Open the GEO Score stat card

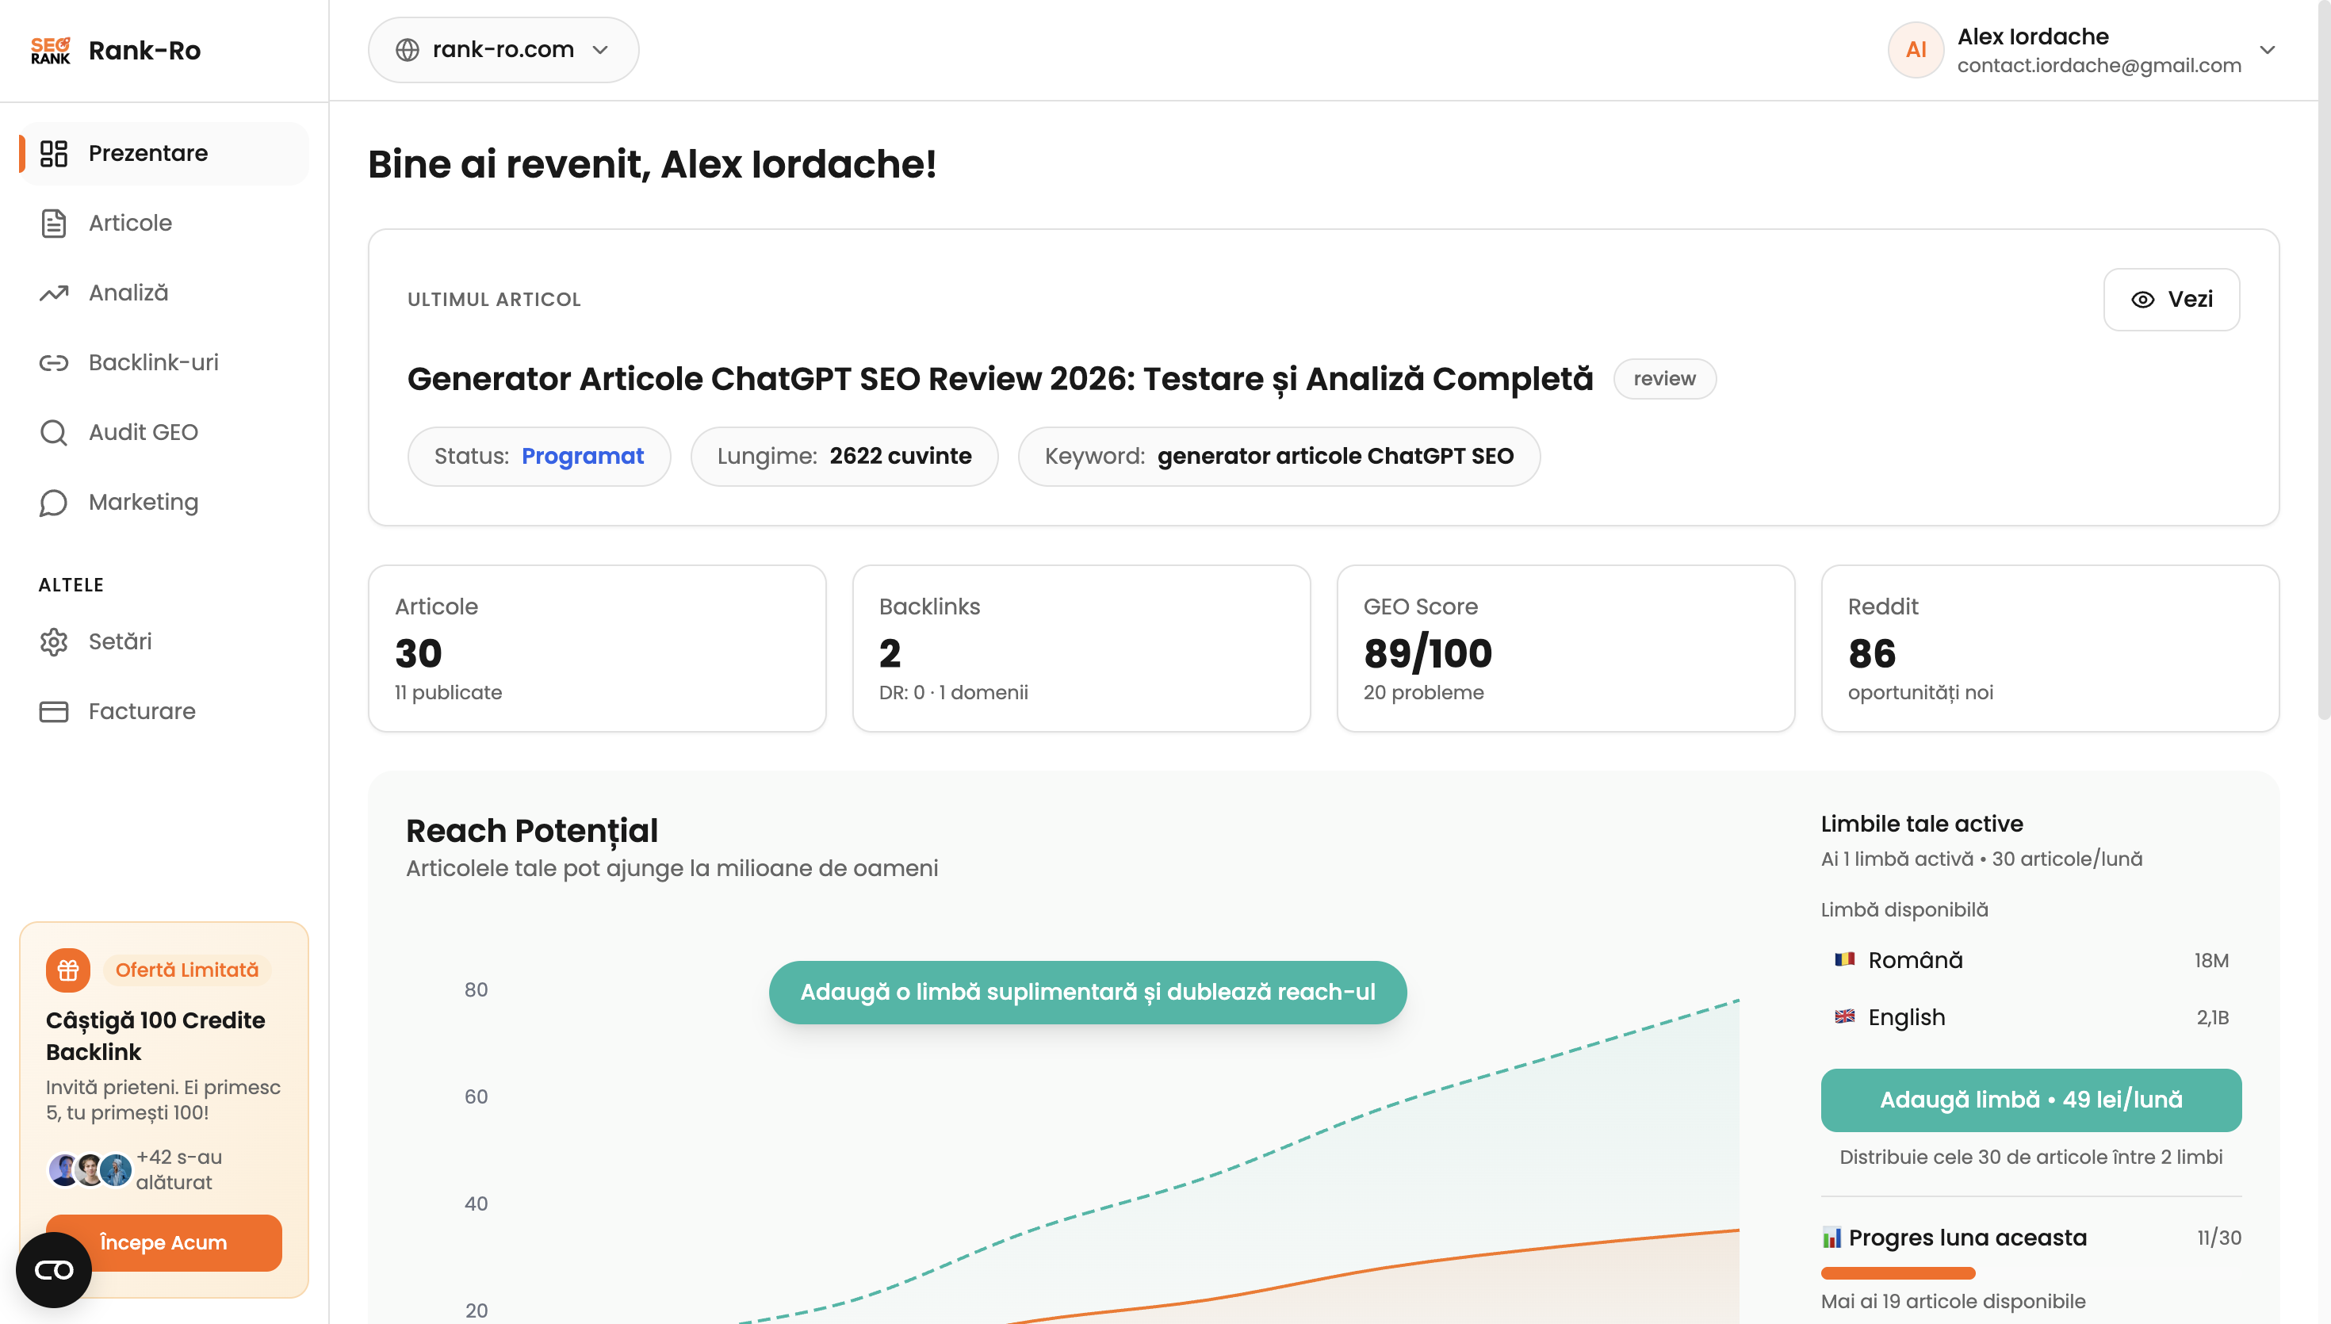pyautogui.click(x=1564, y=649)
